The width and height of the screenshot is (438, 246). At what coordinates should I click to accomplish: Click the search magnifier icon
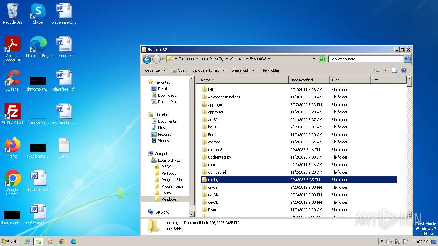[408, 59]
